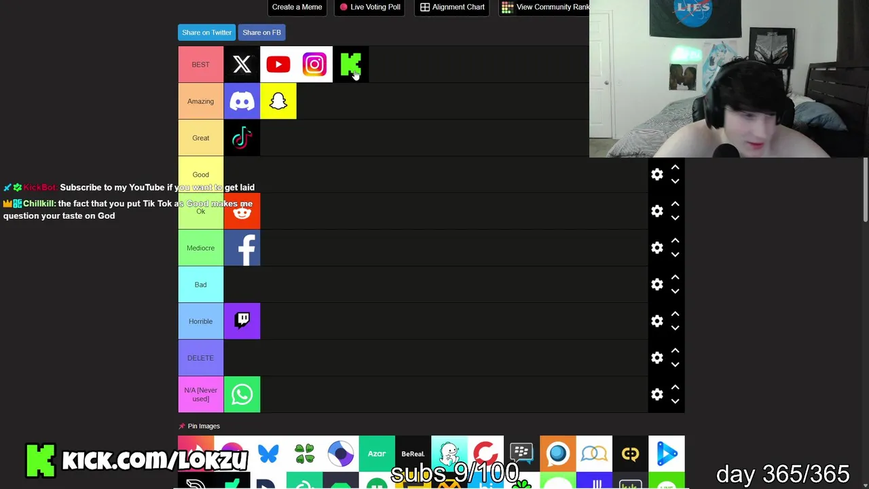Pick the orange tile with blue bubble

click(558, 454)
